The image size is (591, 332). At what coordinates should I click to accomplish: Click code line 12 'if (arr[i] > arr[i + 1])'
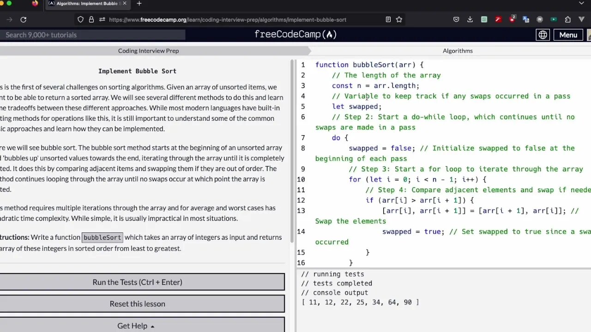420,200
